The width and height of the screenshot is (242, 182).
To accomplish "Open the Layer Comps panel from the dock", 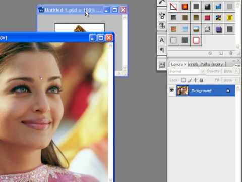I will (x=162, y=65).
